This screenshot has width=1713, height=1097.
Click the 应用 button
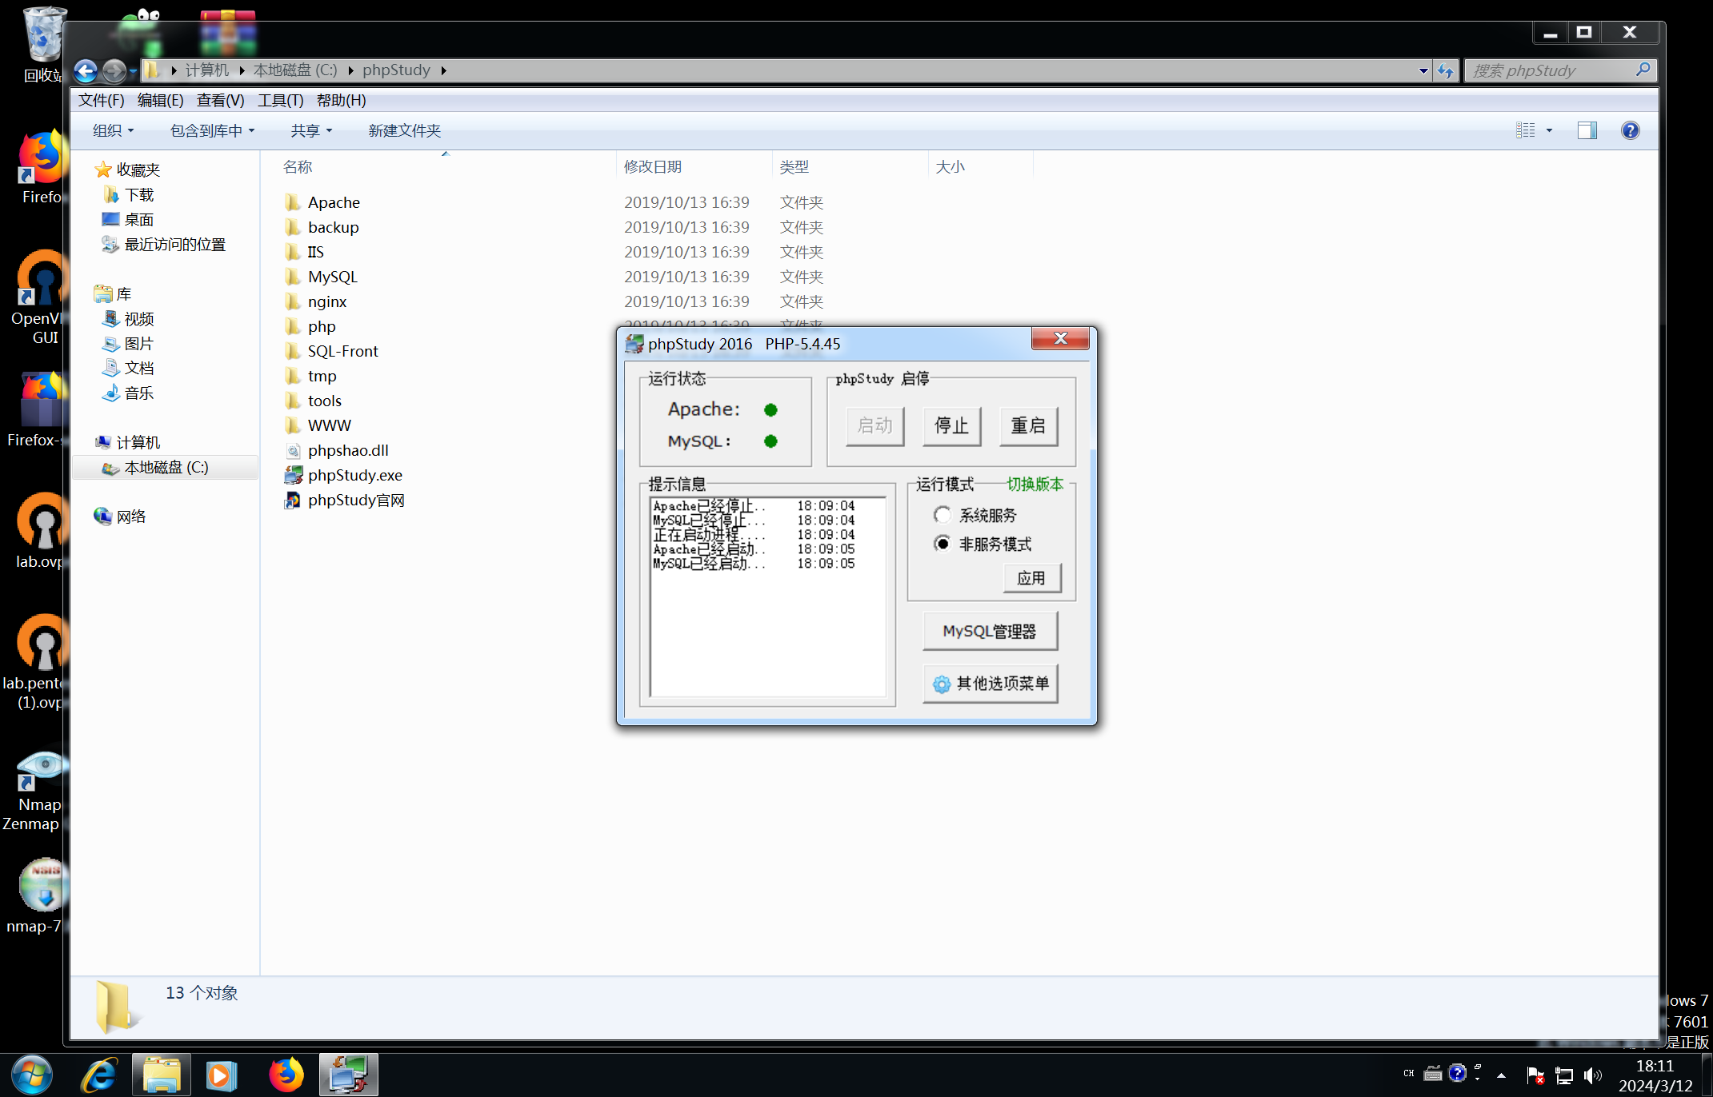(1031, 578)
